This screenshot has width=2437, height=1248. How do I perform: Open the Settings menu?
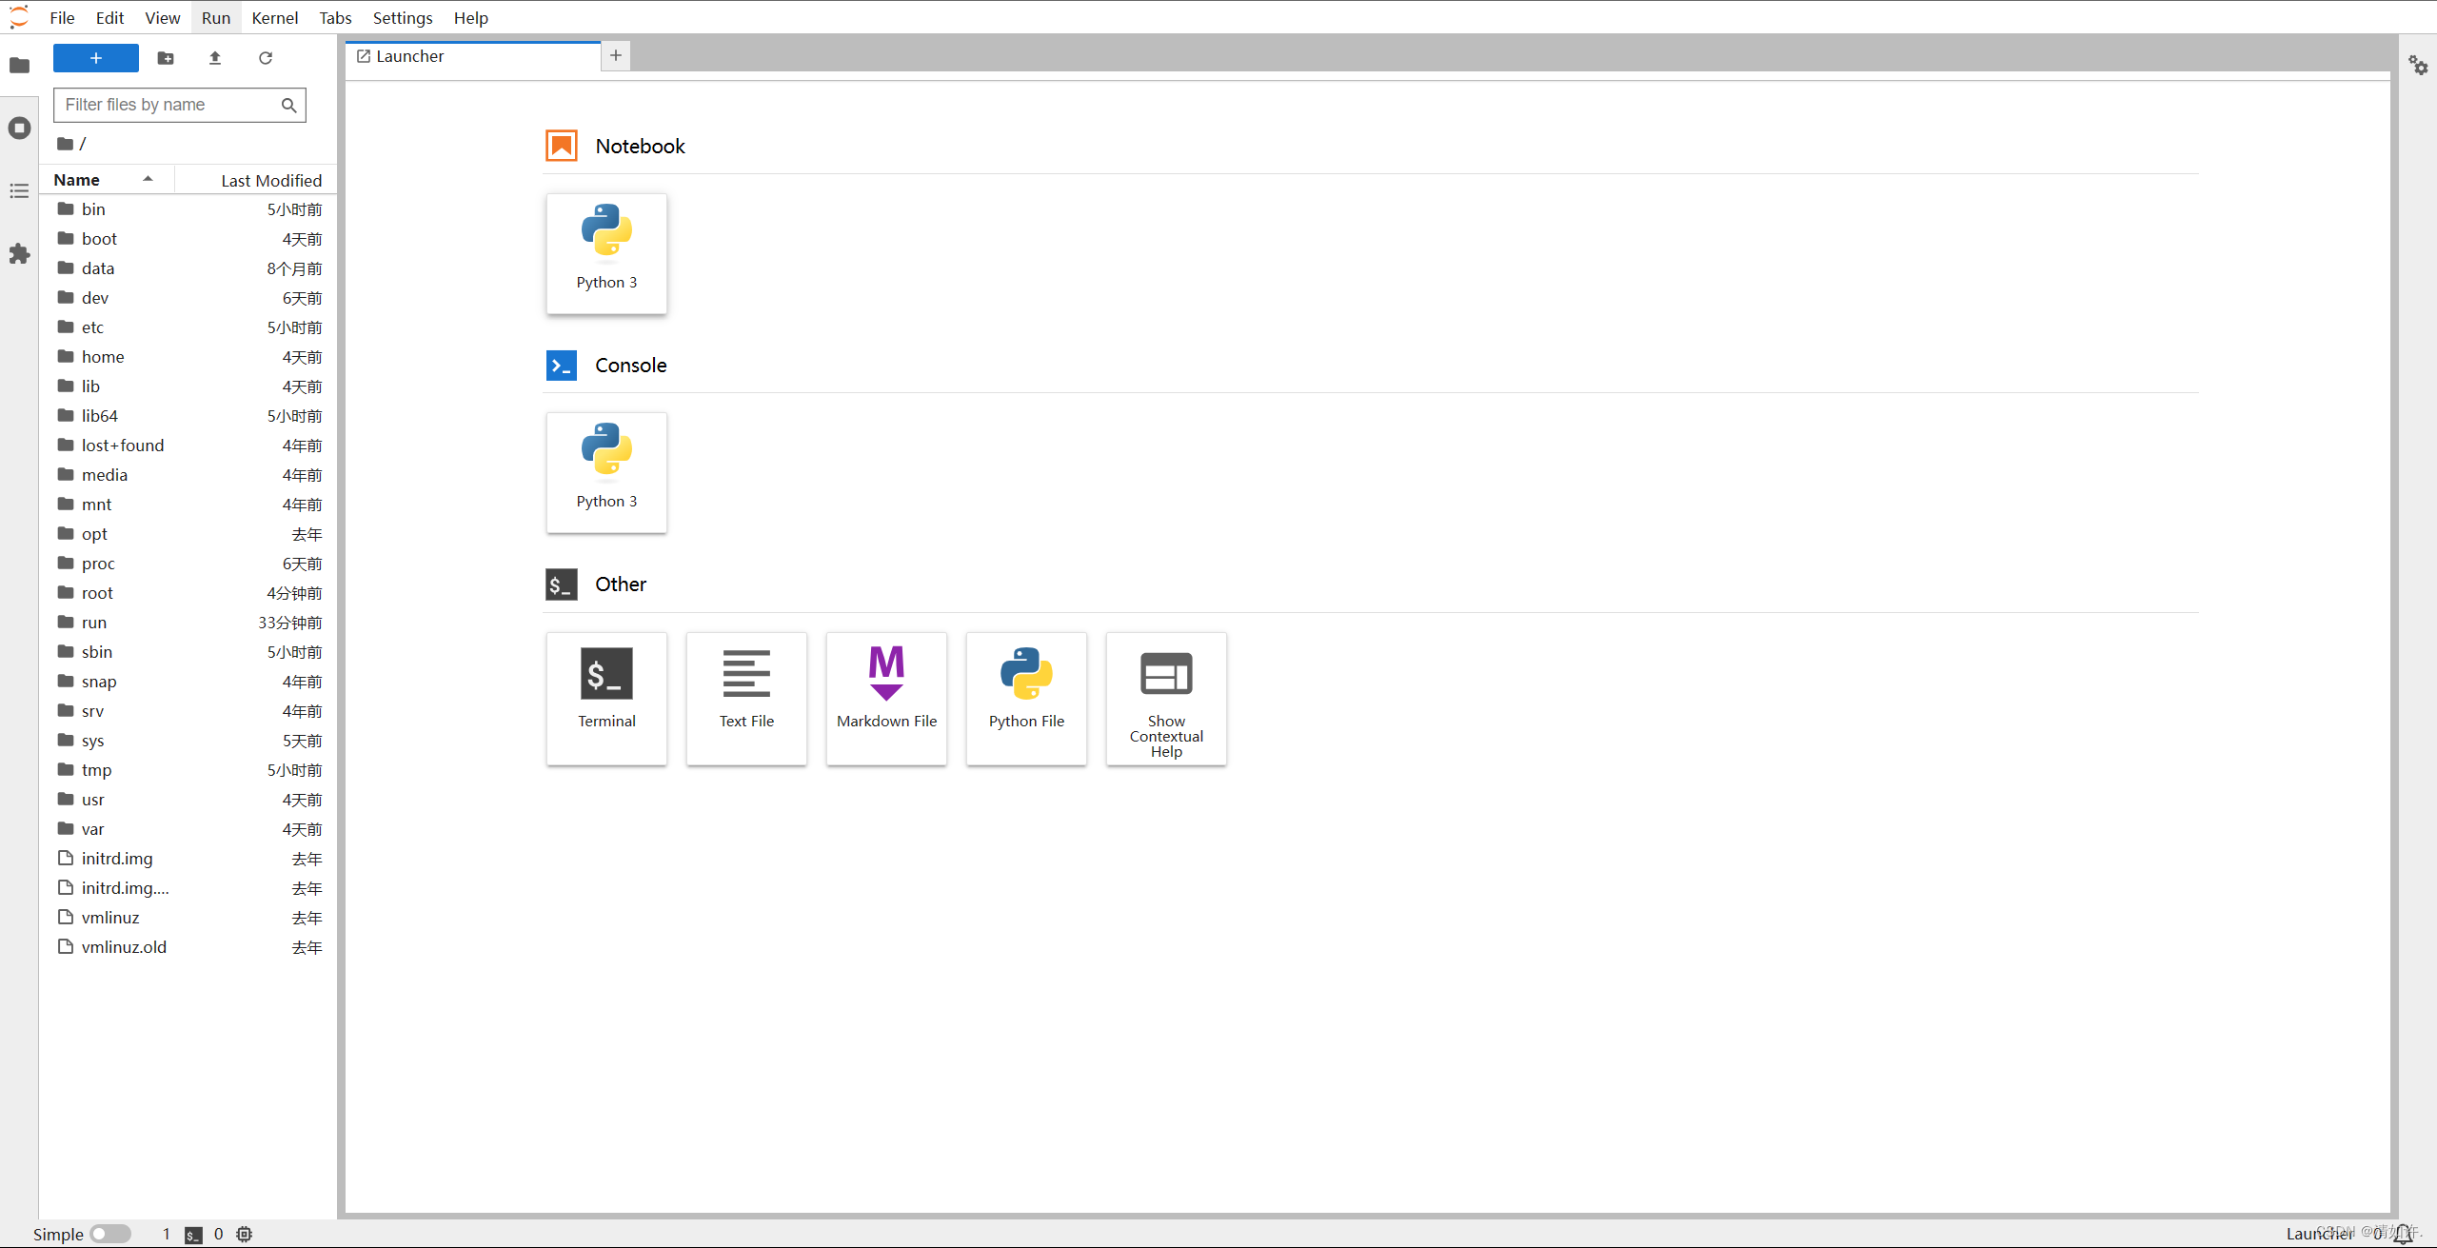(402, 18)
